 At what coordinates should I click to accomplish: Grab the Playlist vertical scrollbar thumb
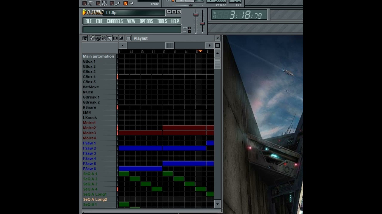point(218,63)
